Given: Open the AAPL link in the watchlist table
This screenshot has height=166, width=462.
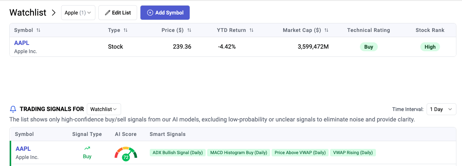Looking at the screenshot, I should (22, 43).
